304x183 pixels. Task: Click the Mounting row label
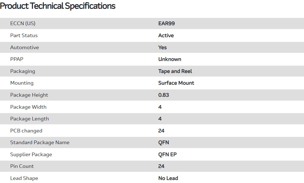22,83
